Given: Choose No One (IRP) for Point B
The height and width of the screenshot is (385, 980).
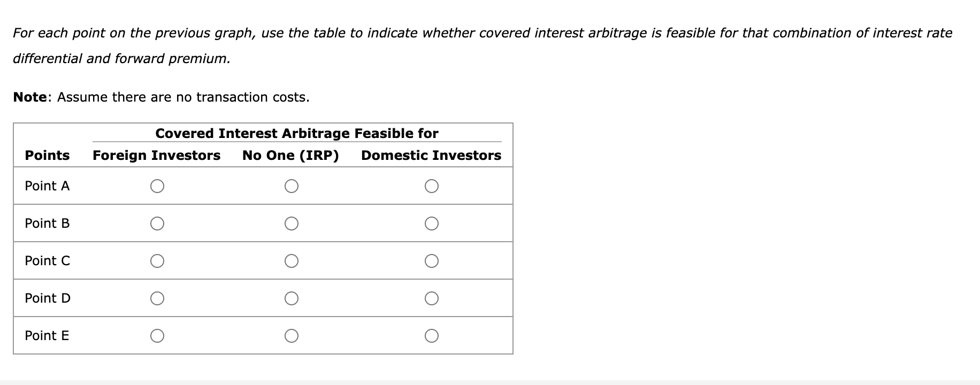Looking at the screenshot, I should [x=291, y=224].
